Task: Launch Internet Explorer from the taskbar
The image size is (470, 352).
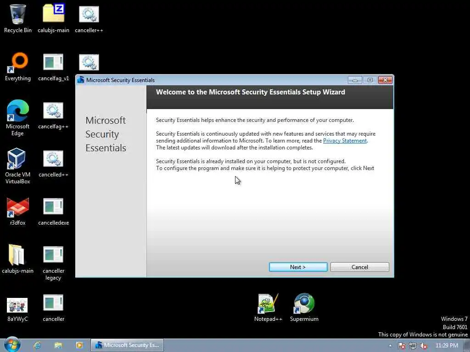Action: [x=37, y=345]
